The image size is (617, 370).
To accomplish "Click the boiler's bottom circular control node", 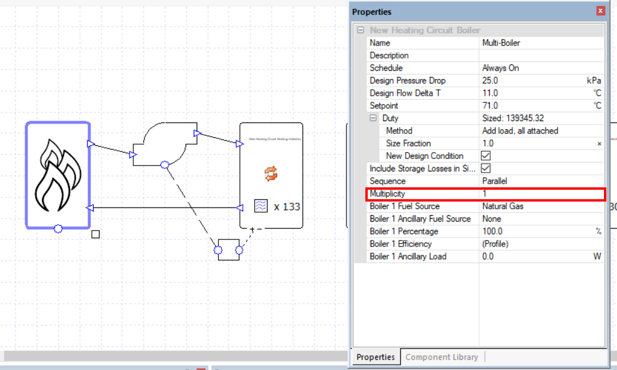I will click(58, 229).
